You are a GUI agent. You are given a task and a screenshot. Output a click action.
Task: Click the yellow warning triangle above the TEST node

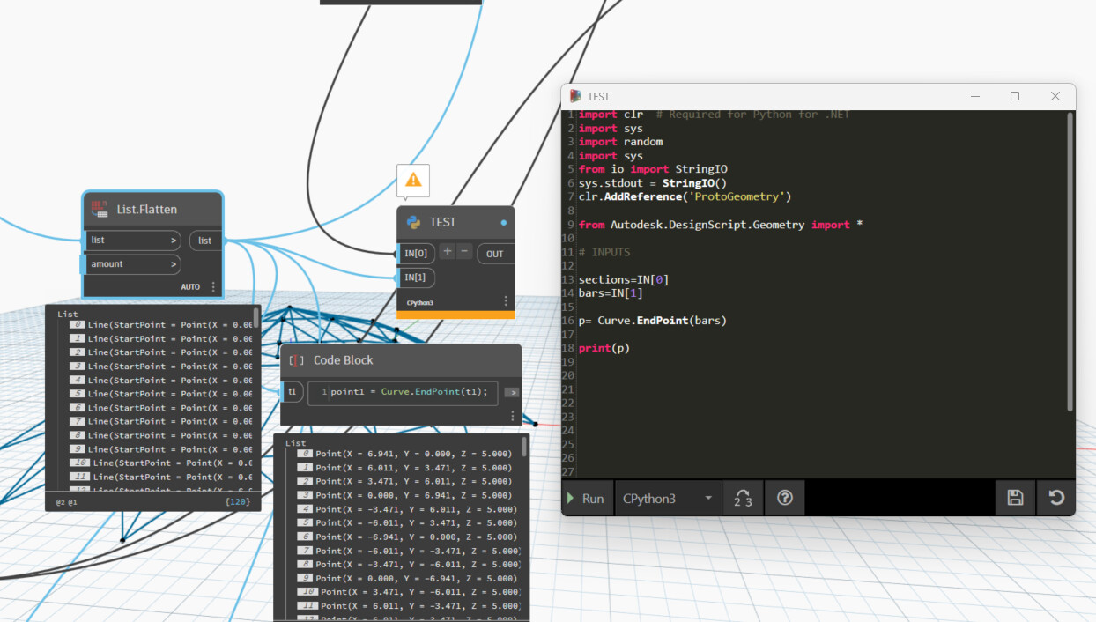(x=413, y=180)
